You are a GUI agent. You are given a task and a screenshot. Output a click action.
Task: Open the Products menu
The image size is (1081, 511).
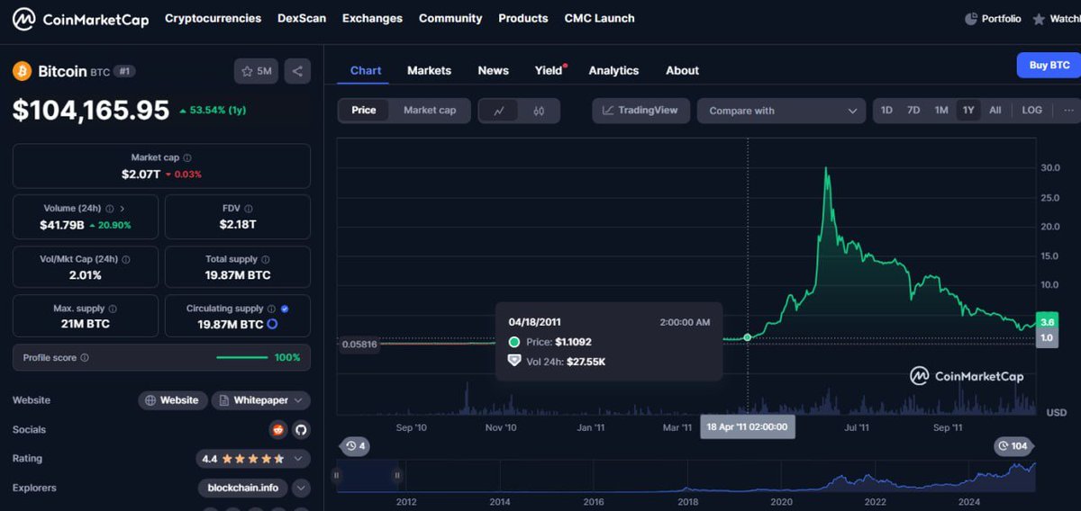523,18
